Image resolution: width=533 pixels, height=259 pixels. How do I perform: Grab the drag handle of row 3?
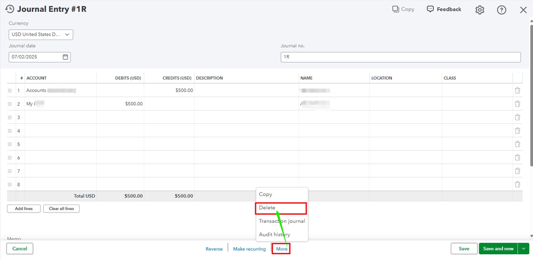point(10,117)
